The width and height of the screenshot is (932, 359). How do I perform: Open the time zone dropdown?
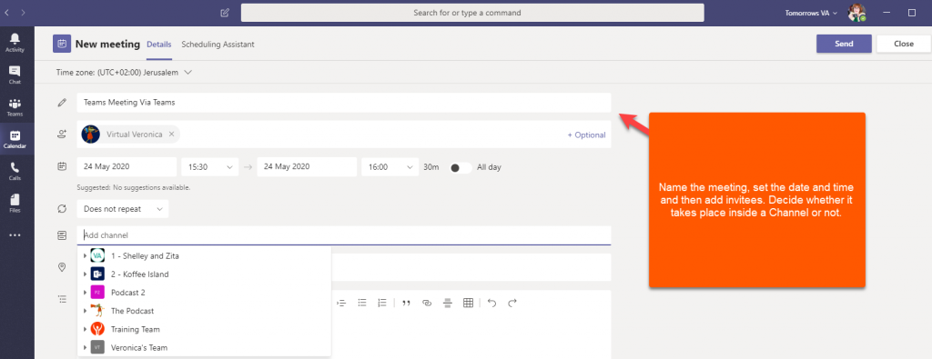pos(188,73)
